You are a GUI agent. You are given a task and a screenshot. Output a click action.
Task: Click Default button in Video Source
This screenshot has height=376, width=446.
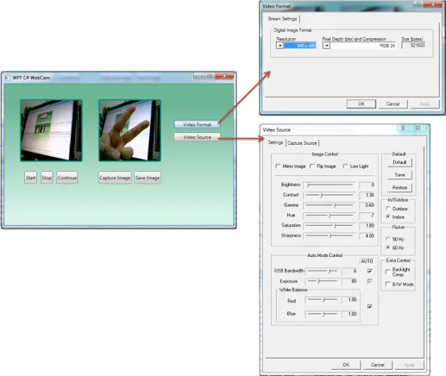point(399,162)
